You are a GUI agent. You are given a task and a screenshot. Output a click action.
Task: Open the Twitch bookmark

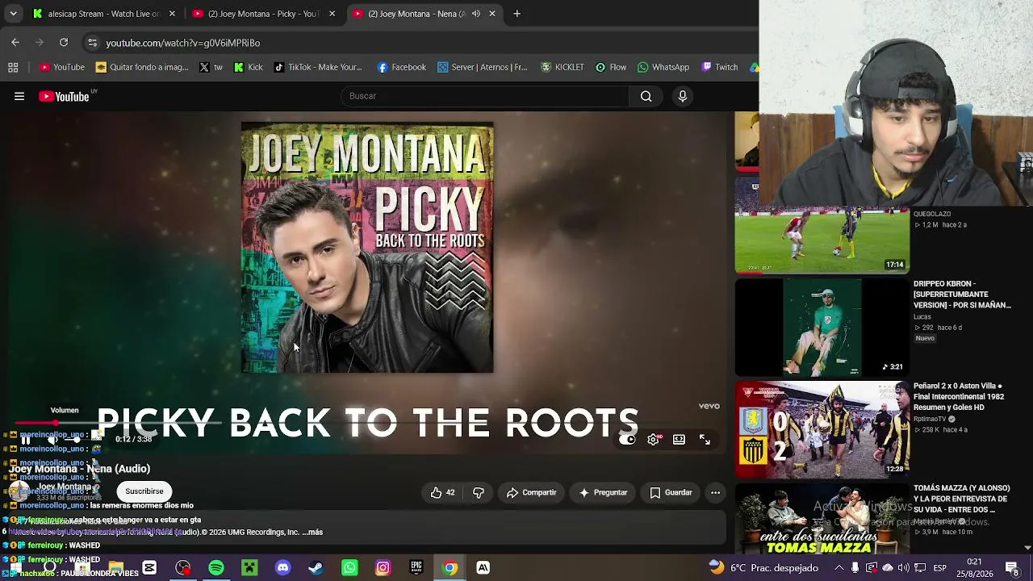720,67
